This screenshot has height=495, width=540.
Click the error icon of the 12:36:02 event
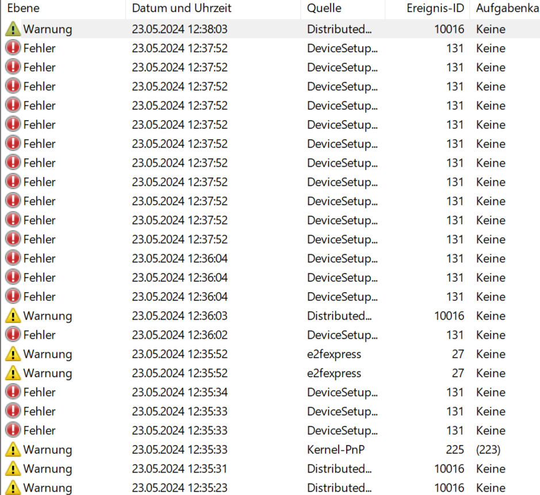point(13,335)
